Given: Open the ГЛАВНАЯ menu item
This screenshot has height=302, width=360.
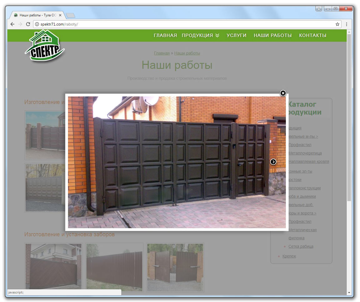Looking at the screenshot, I should point(165,35).
